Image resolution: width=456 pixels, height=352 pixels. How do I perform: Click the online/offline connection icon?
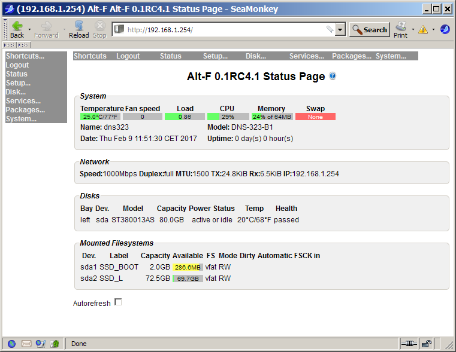pos(409,344)
